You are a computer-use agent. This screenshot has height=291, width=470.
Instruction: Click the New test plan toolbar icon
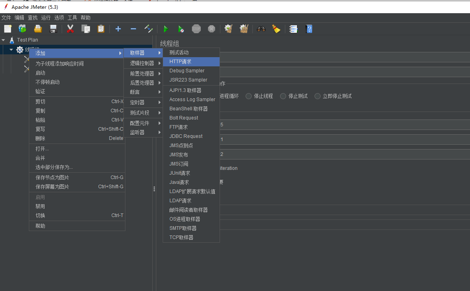(x=8, y=29)
